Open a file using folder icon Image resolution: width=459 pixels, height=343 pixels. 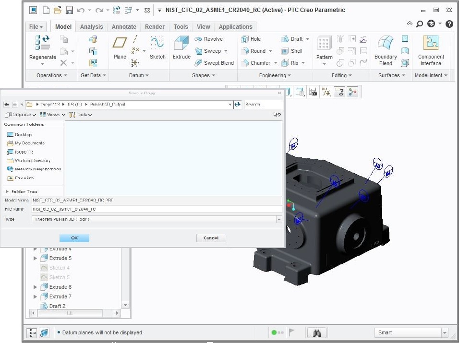click(x=58, y=10)
